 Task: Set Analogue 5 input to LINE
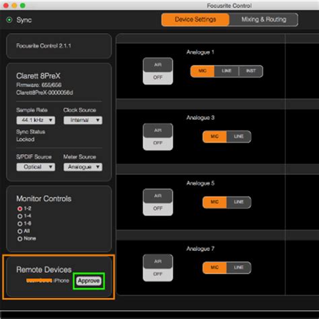[239, 202]
